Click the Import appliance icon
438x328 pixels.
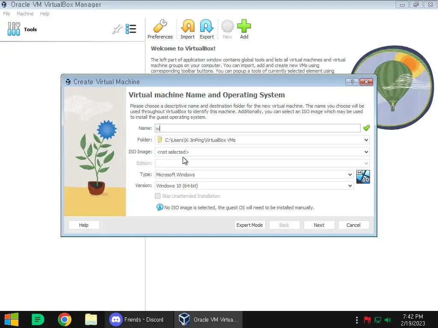click(187, 29)
